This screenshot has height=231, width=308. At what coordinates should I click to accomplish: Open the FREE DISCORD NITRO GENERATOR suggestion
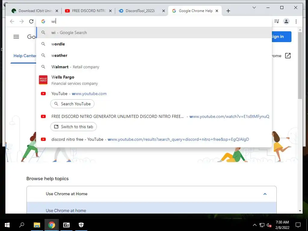tap(154, 116)
